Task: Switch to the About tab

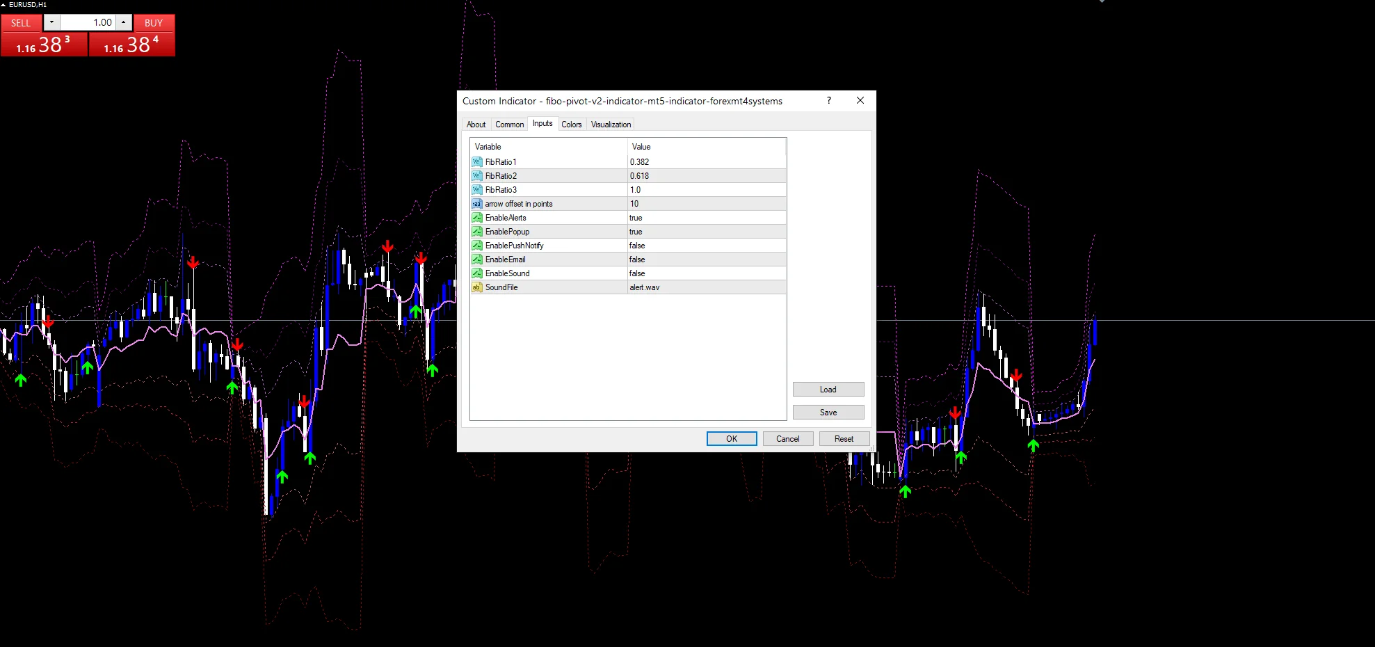Action: point(476,125)
